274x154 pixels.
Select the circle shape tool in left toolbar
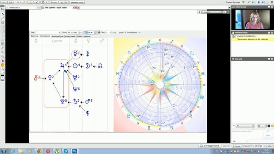3,31
